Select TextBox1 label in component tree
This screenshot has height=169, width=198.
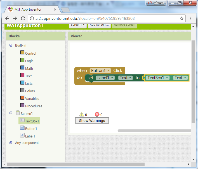[x=32, y=121]
